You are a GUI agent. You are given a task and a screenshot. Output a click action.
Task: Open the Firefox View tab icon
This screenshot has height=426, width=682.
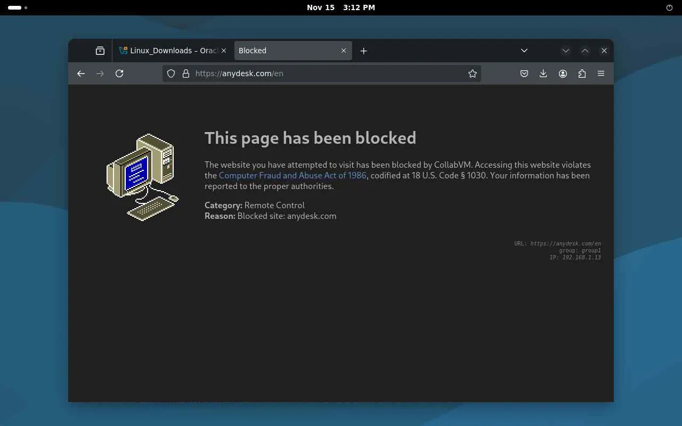coord(100,51)
